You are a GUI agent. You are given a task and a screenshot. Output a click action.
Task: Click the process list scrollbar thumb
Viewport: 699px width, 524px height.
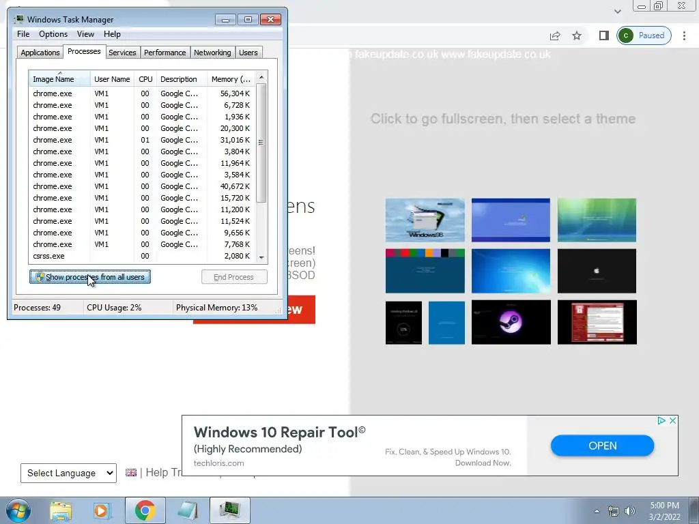point(261,143)
